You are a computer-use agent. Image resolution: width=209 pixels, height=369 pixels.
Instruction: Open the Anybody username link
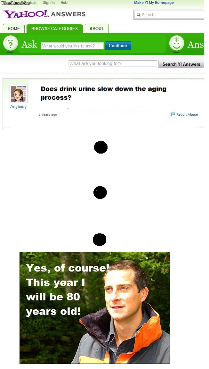click(x=18, y=107)
